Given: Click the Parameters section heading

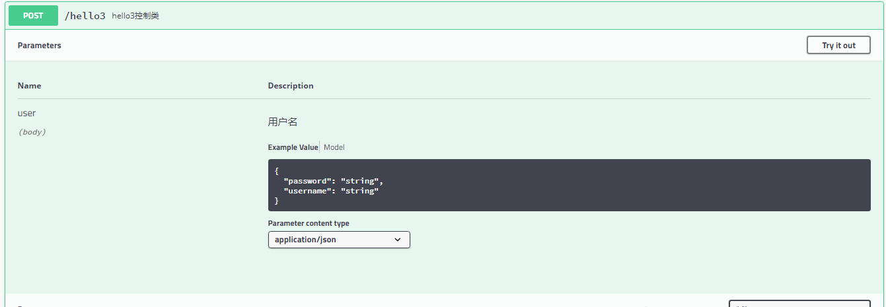Looking at the screenshot, I should click(40, 46).
